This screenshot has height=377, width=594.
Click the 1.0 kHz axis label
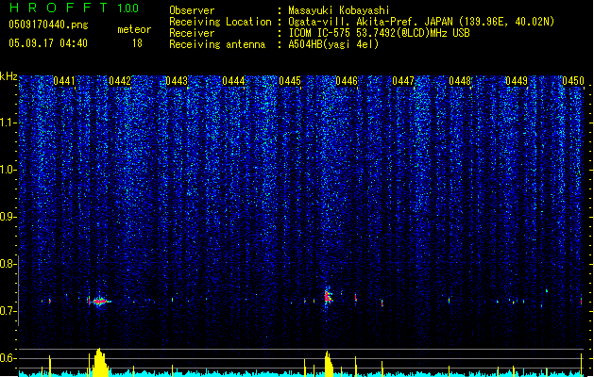8,170
